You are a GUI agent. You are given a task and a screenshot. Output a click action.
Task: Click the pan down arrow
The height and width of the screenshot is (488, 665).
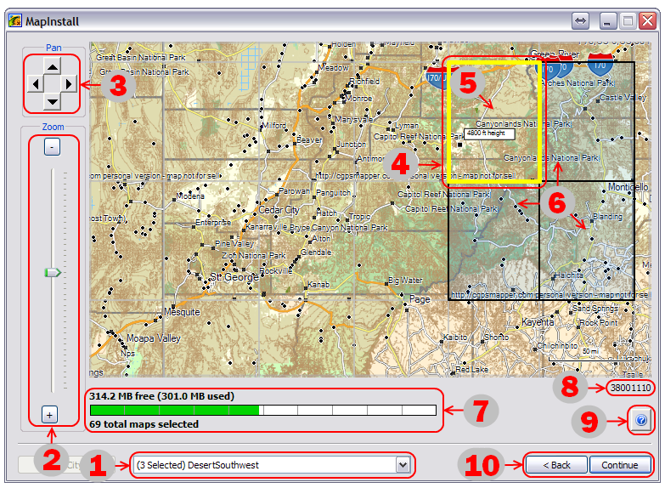tap(52, 101)
